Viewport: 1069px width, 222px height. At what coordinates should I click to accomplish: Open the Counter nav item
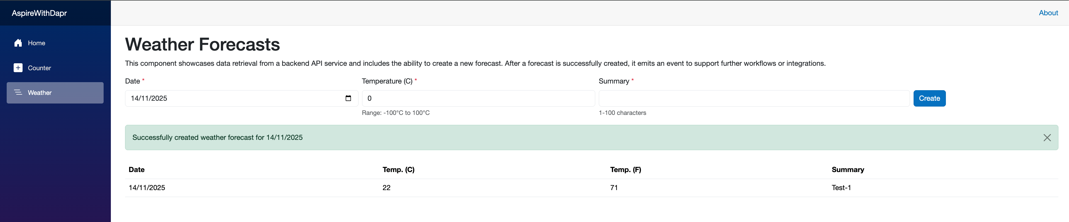pyautogui.click(x=40, y=68)
